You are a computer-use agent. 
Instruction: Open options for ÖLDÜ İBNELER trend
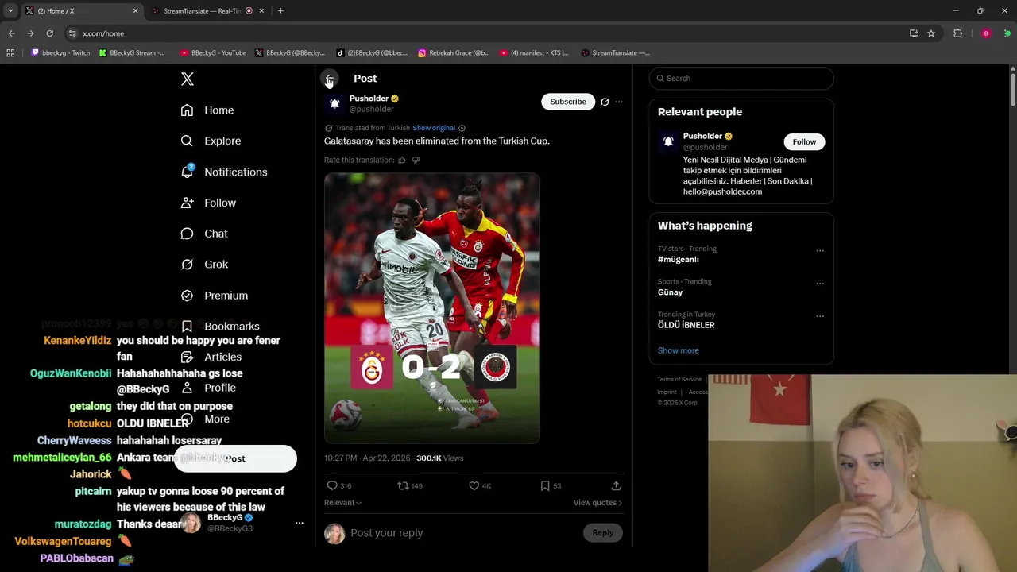click(820, 316)
